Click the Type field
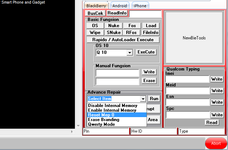 point(201,131)
